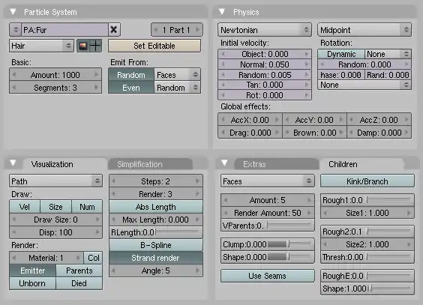Disable the Even distribution toggle
Image resolution: width=423 pixels, height=305 pixels.
(131, 88)
